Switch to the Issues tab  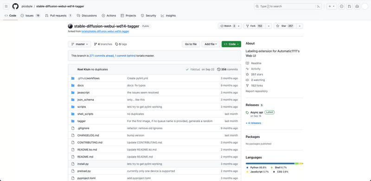pos(31,16)
